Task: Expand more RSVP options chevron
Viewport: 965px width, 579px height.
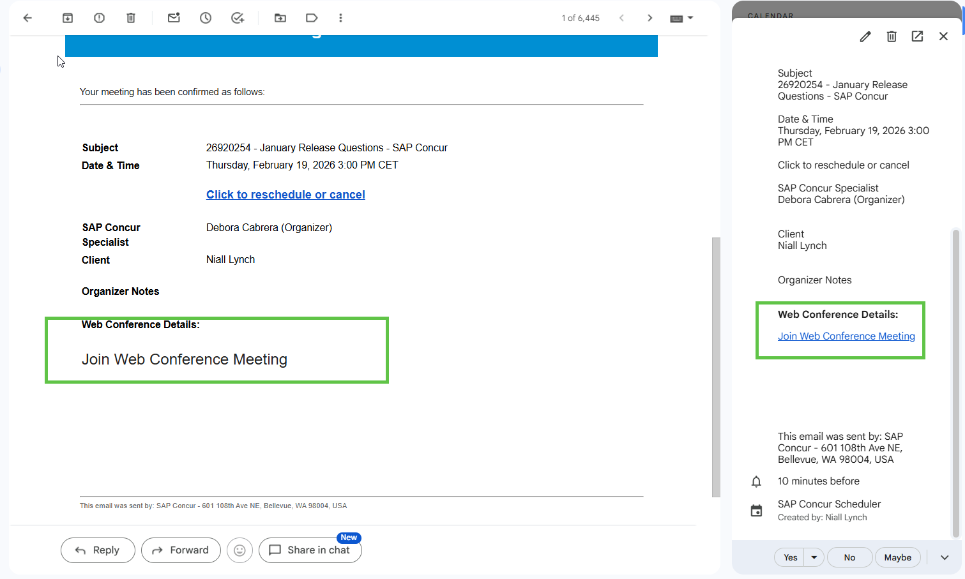Action: [945, 557]
